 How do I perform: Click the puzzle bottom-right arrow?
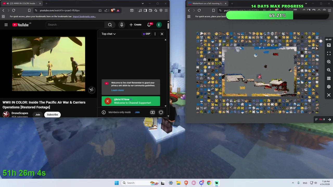pyautogui.click(x=329, y=119)
